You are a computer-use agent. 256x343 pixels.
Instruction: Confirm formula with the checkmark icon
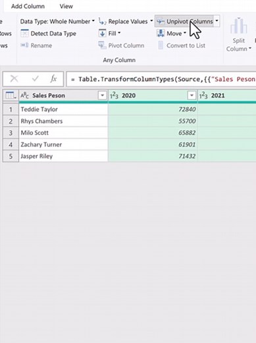[x=35, y=78]
